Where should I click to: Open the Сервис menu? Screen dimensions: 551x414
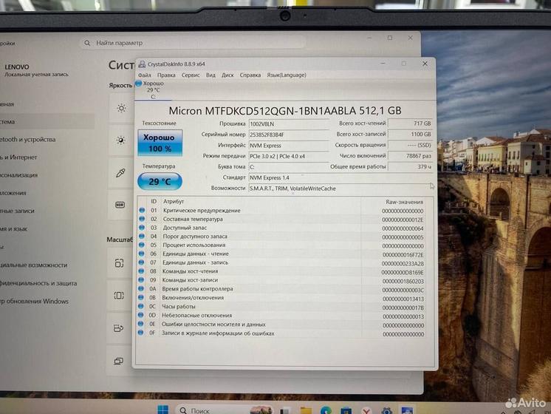pos(191,75)
